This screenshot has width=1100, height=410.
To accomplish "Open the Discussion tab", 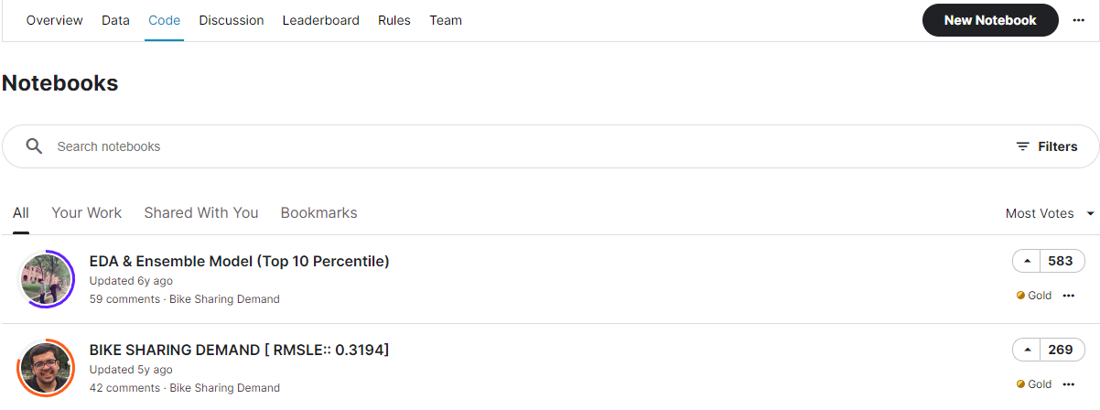I will coord(232,20).
